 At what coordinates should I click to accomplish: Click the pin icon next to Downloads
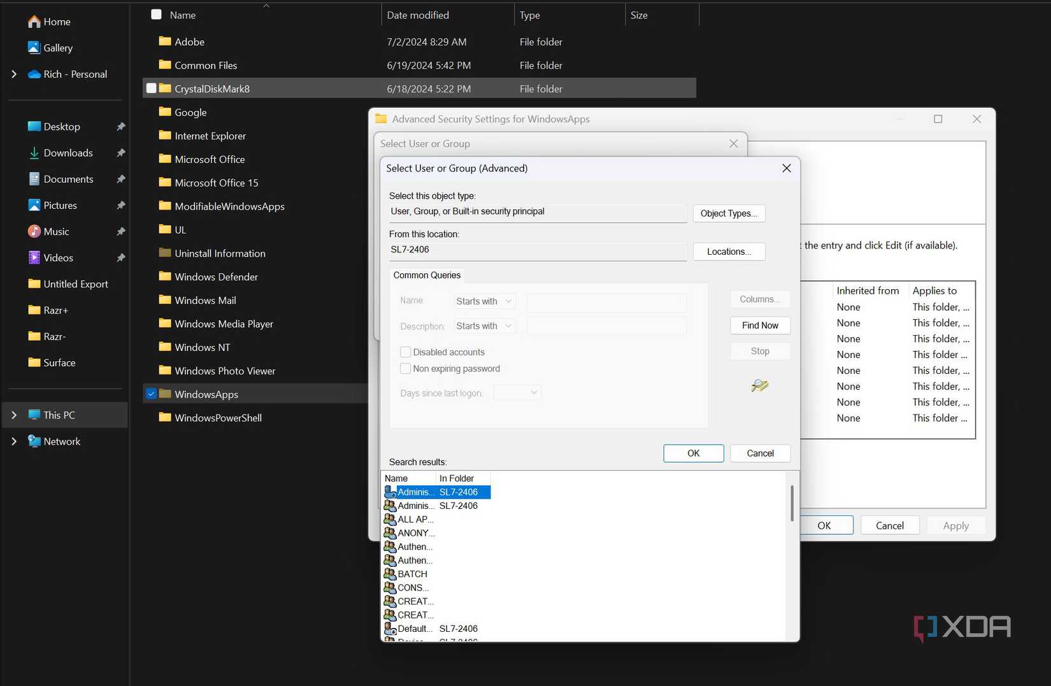pos(121,153)
